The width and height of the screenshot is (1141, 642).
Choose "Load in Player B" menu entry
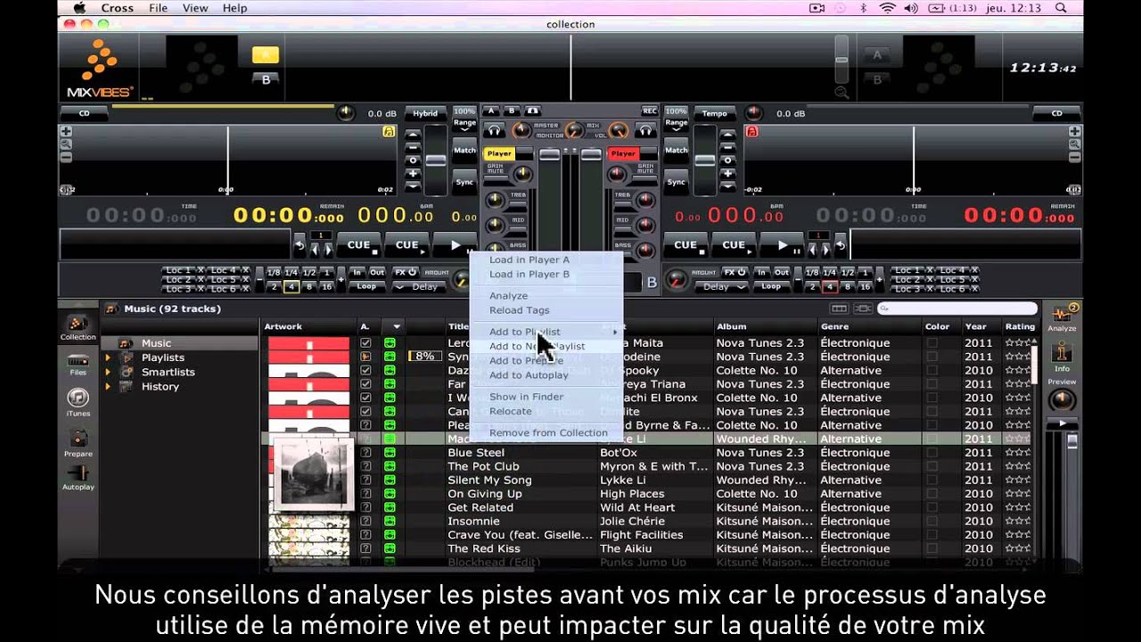coord(529,275)
